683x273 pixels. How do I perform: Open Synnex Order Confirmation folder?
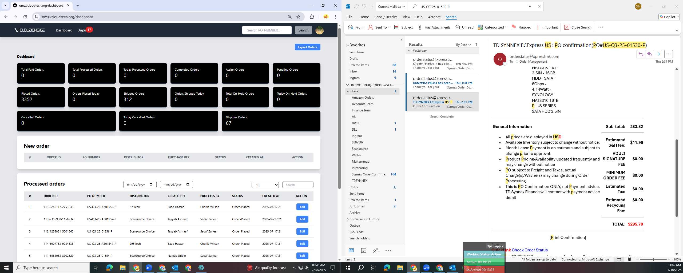click(x=370, y=174)
